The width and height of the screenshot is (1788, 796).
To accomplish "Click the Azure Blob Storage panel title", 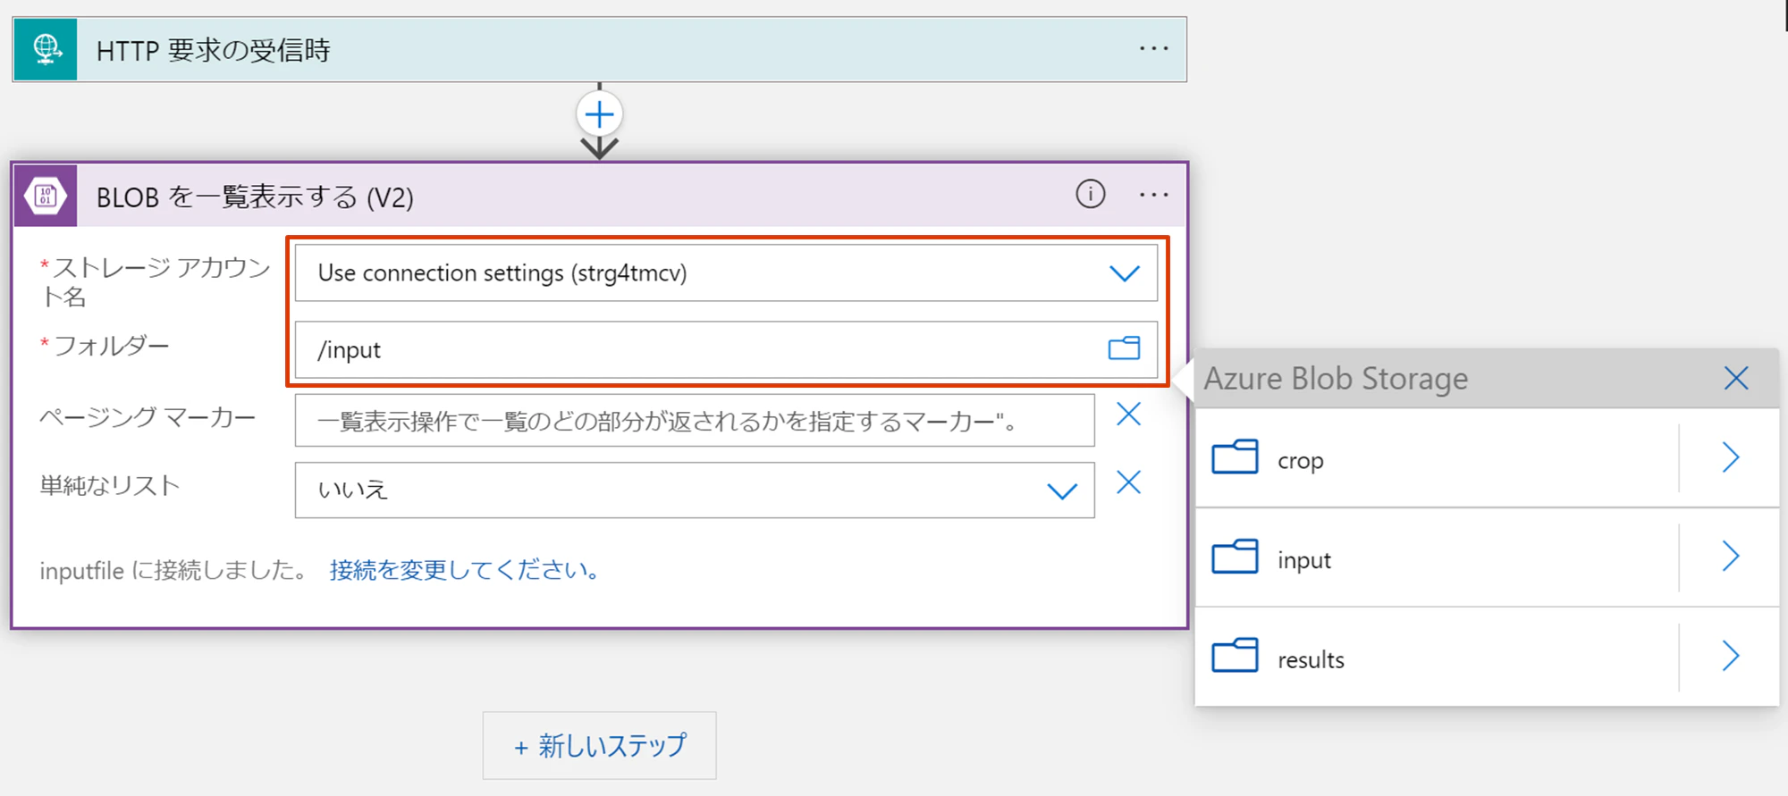I will pos(1336,379).
